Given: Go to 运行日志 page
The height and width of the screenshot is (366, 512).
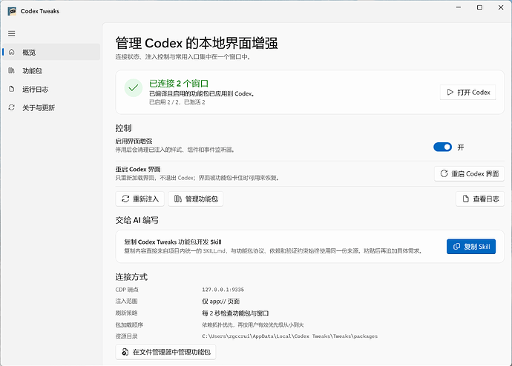Looking at the screenshot, I should [52, 90].
